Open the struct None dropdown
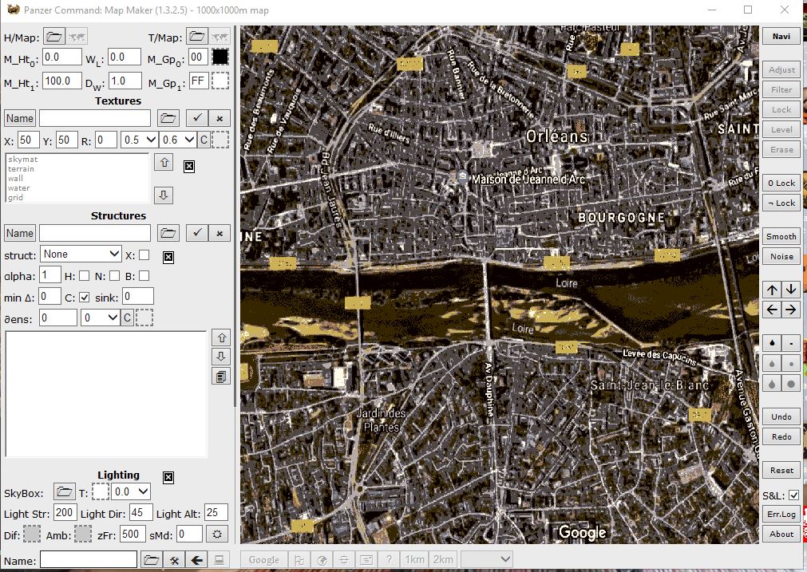Image resolution: width=807 pixels, height=572 pixels. point(81,254)
